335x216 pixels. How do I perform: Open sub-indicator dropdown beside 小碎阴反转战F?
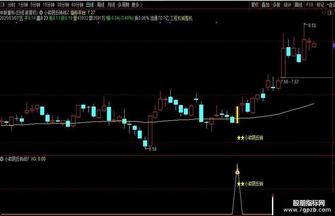(2, 159)
